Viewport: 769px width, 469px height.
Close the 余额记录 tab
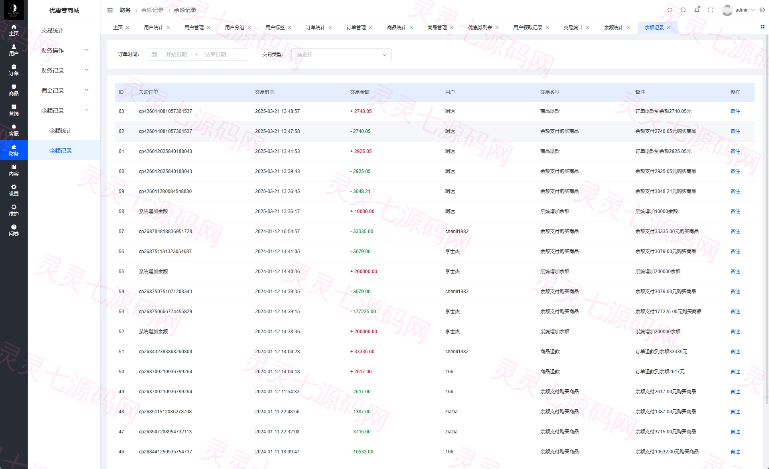pos(669,28)
